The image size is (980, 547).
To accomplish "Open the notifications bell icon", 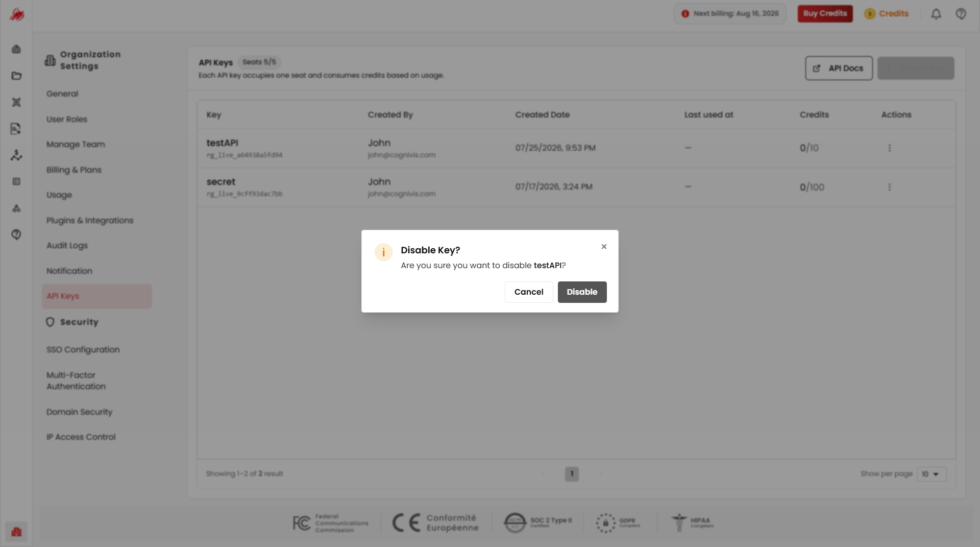I will point(936,14).
